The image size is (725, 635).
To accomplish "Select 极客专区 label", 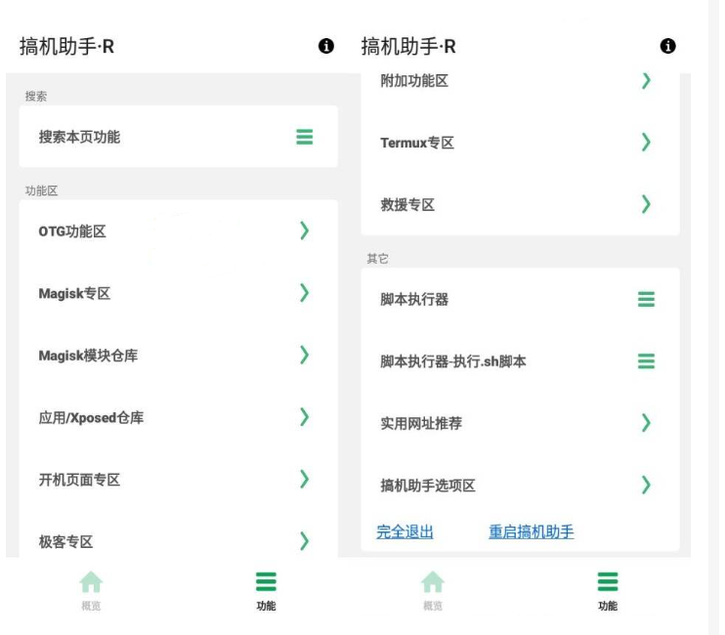I will (65, 541).
